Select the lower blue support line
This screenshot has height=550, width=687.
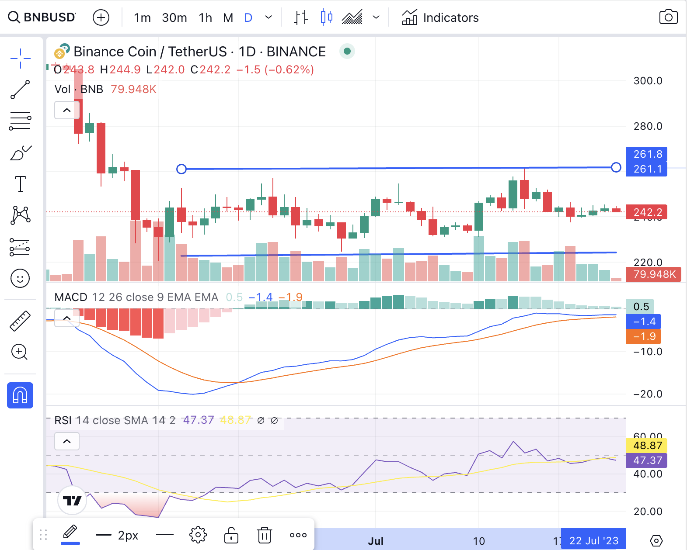[x=398, y=254]
